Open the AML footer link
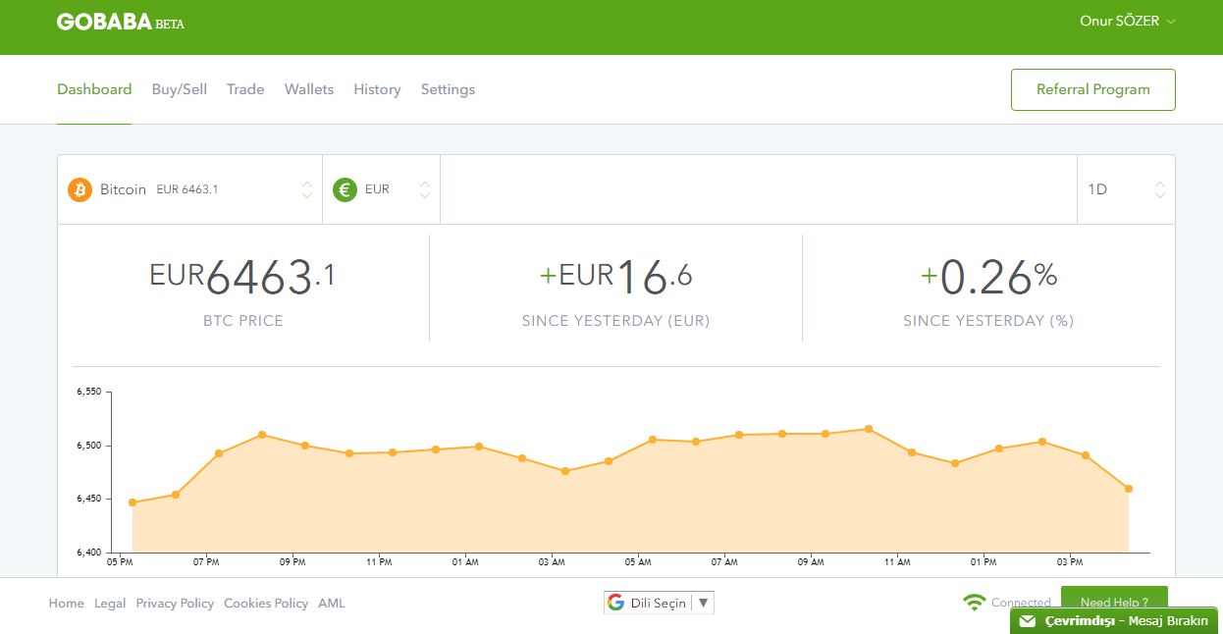1223x634 pixels. point(332,604)
